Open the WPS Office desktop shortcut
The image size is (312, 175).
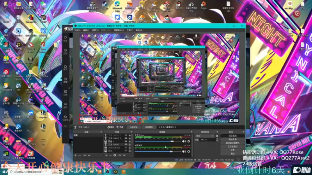[31, 141]
